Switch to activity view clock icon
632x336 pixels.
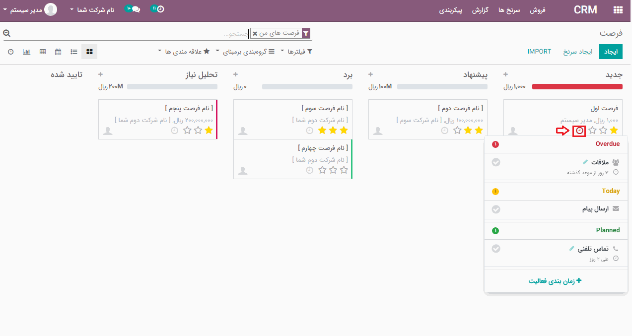(11, 51)
